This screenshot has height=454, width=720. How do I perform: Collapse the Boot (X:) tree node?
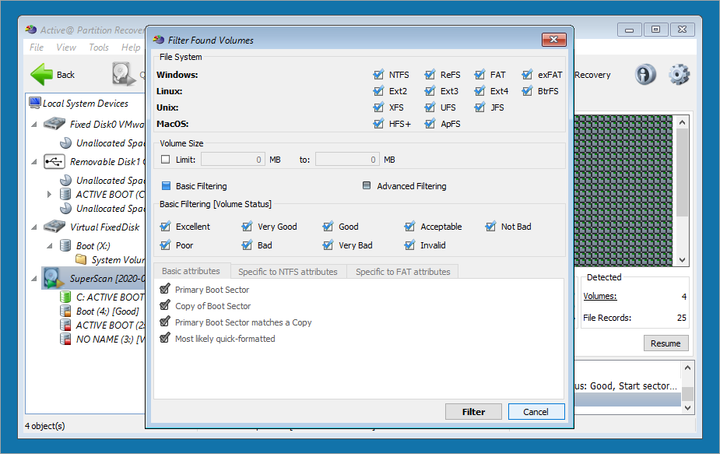49,246
